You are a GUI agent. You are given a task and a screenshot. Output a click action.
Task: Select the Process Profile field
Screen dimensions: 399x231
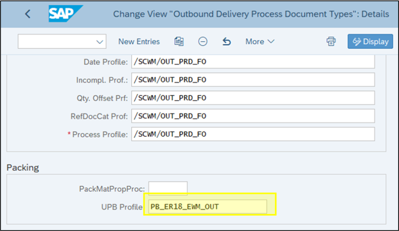(253, 134)
